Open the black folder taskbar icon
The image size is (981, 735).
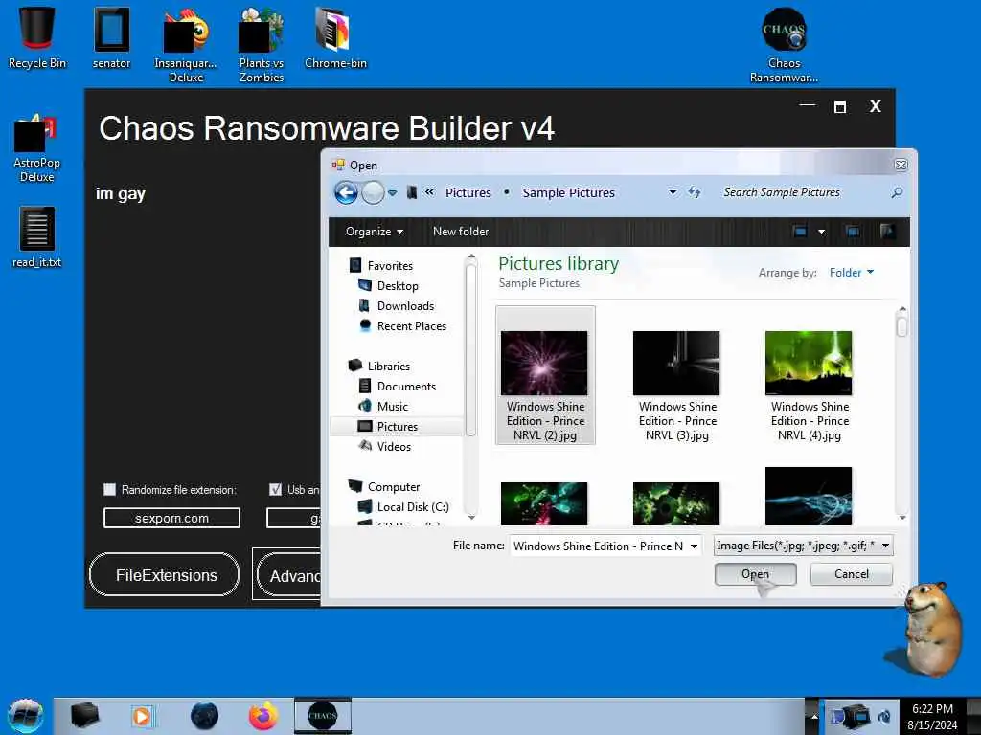click(84, 716)
